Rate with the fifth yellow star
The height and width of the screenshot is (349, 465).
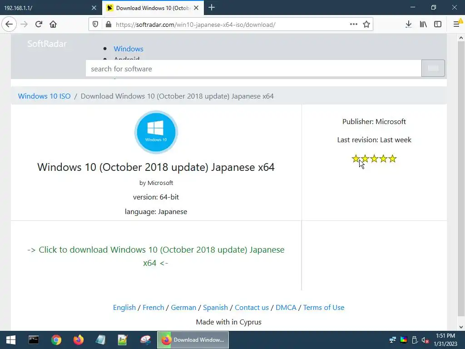click(x=392, y=159)
